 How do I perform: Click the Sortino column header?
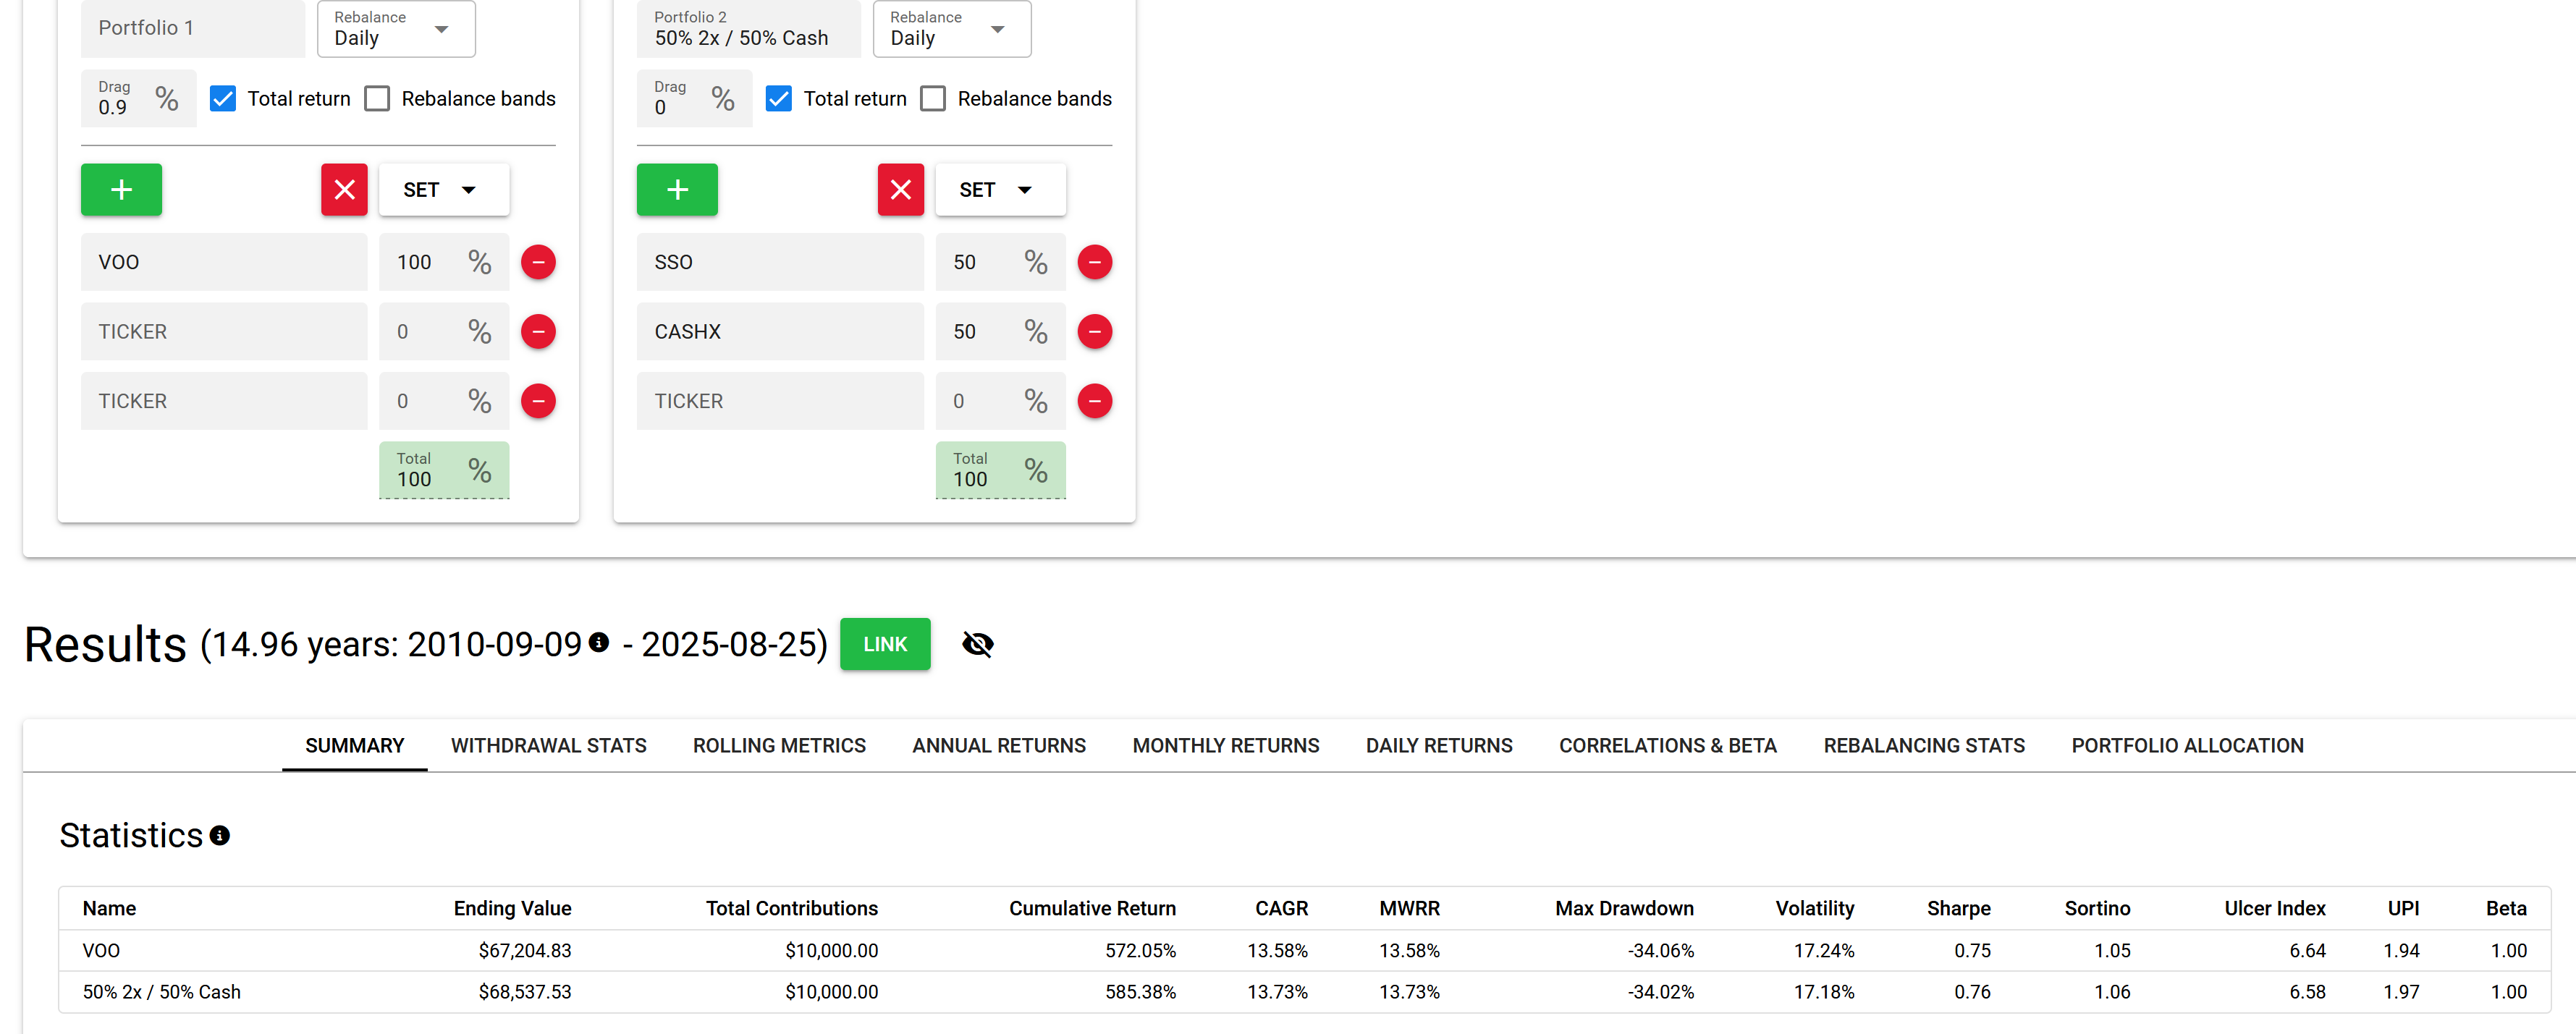(2097, 908)
